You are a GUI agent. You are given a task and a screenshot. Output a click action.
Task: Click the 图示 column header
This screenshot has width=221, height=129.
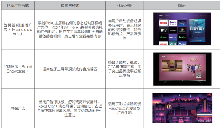pyautogui.click(x=182, y=6)
